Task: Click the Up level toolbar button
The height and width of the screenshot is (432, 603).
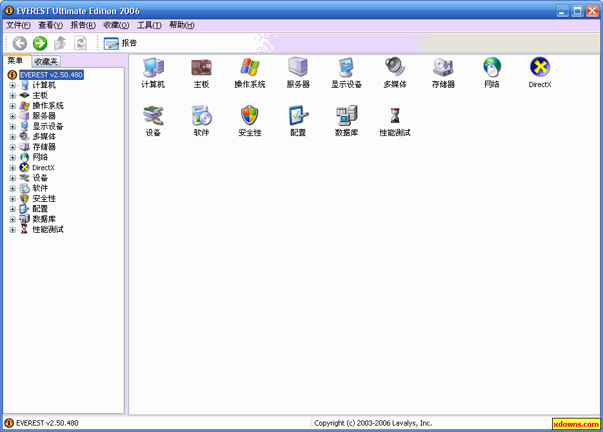Action: click(59, 43)
